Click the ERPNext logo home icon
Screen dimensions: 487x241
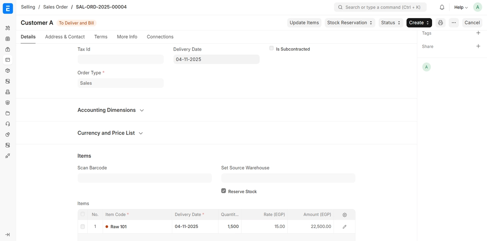click(8, 8)
